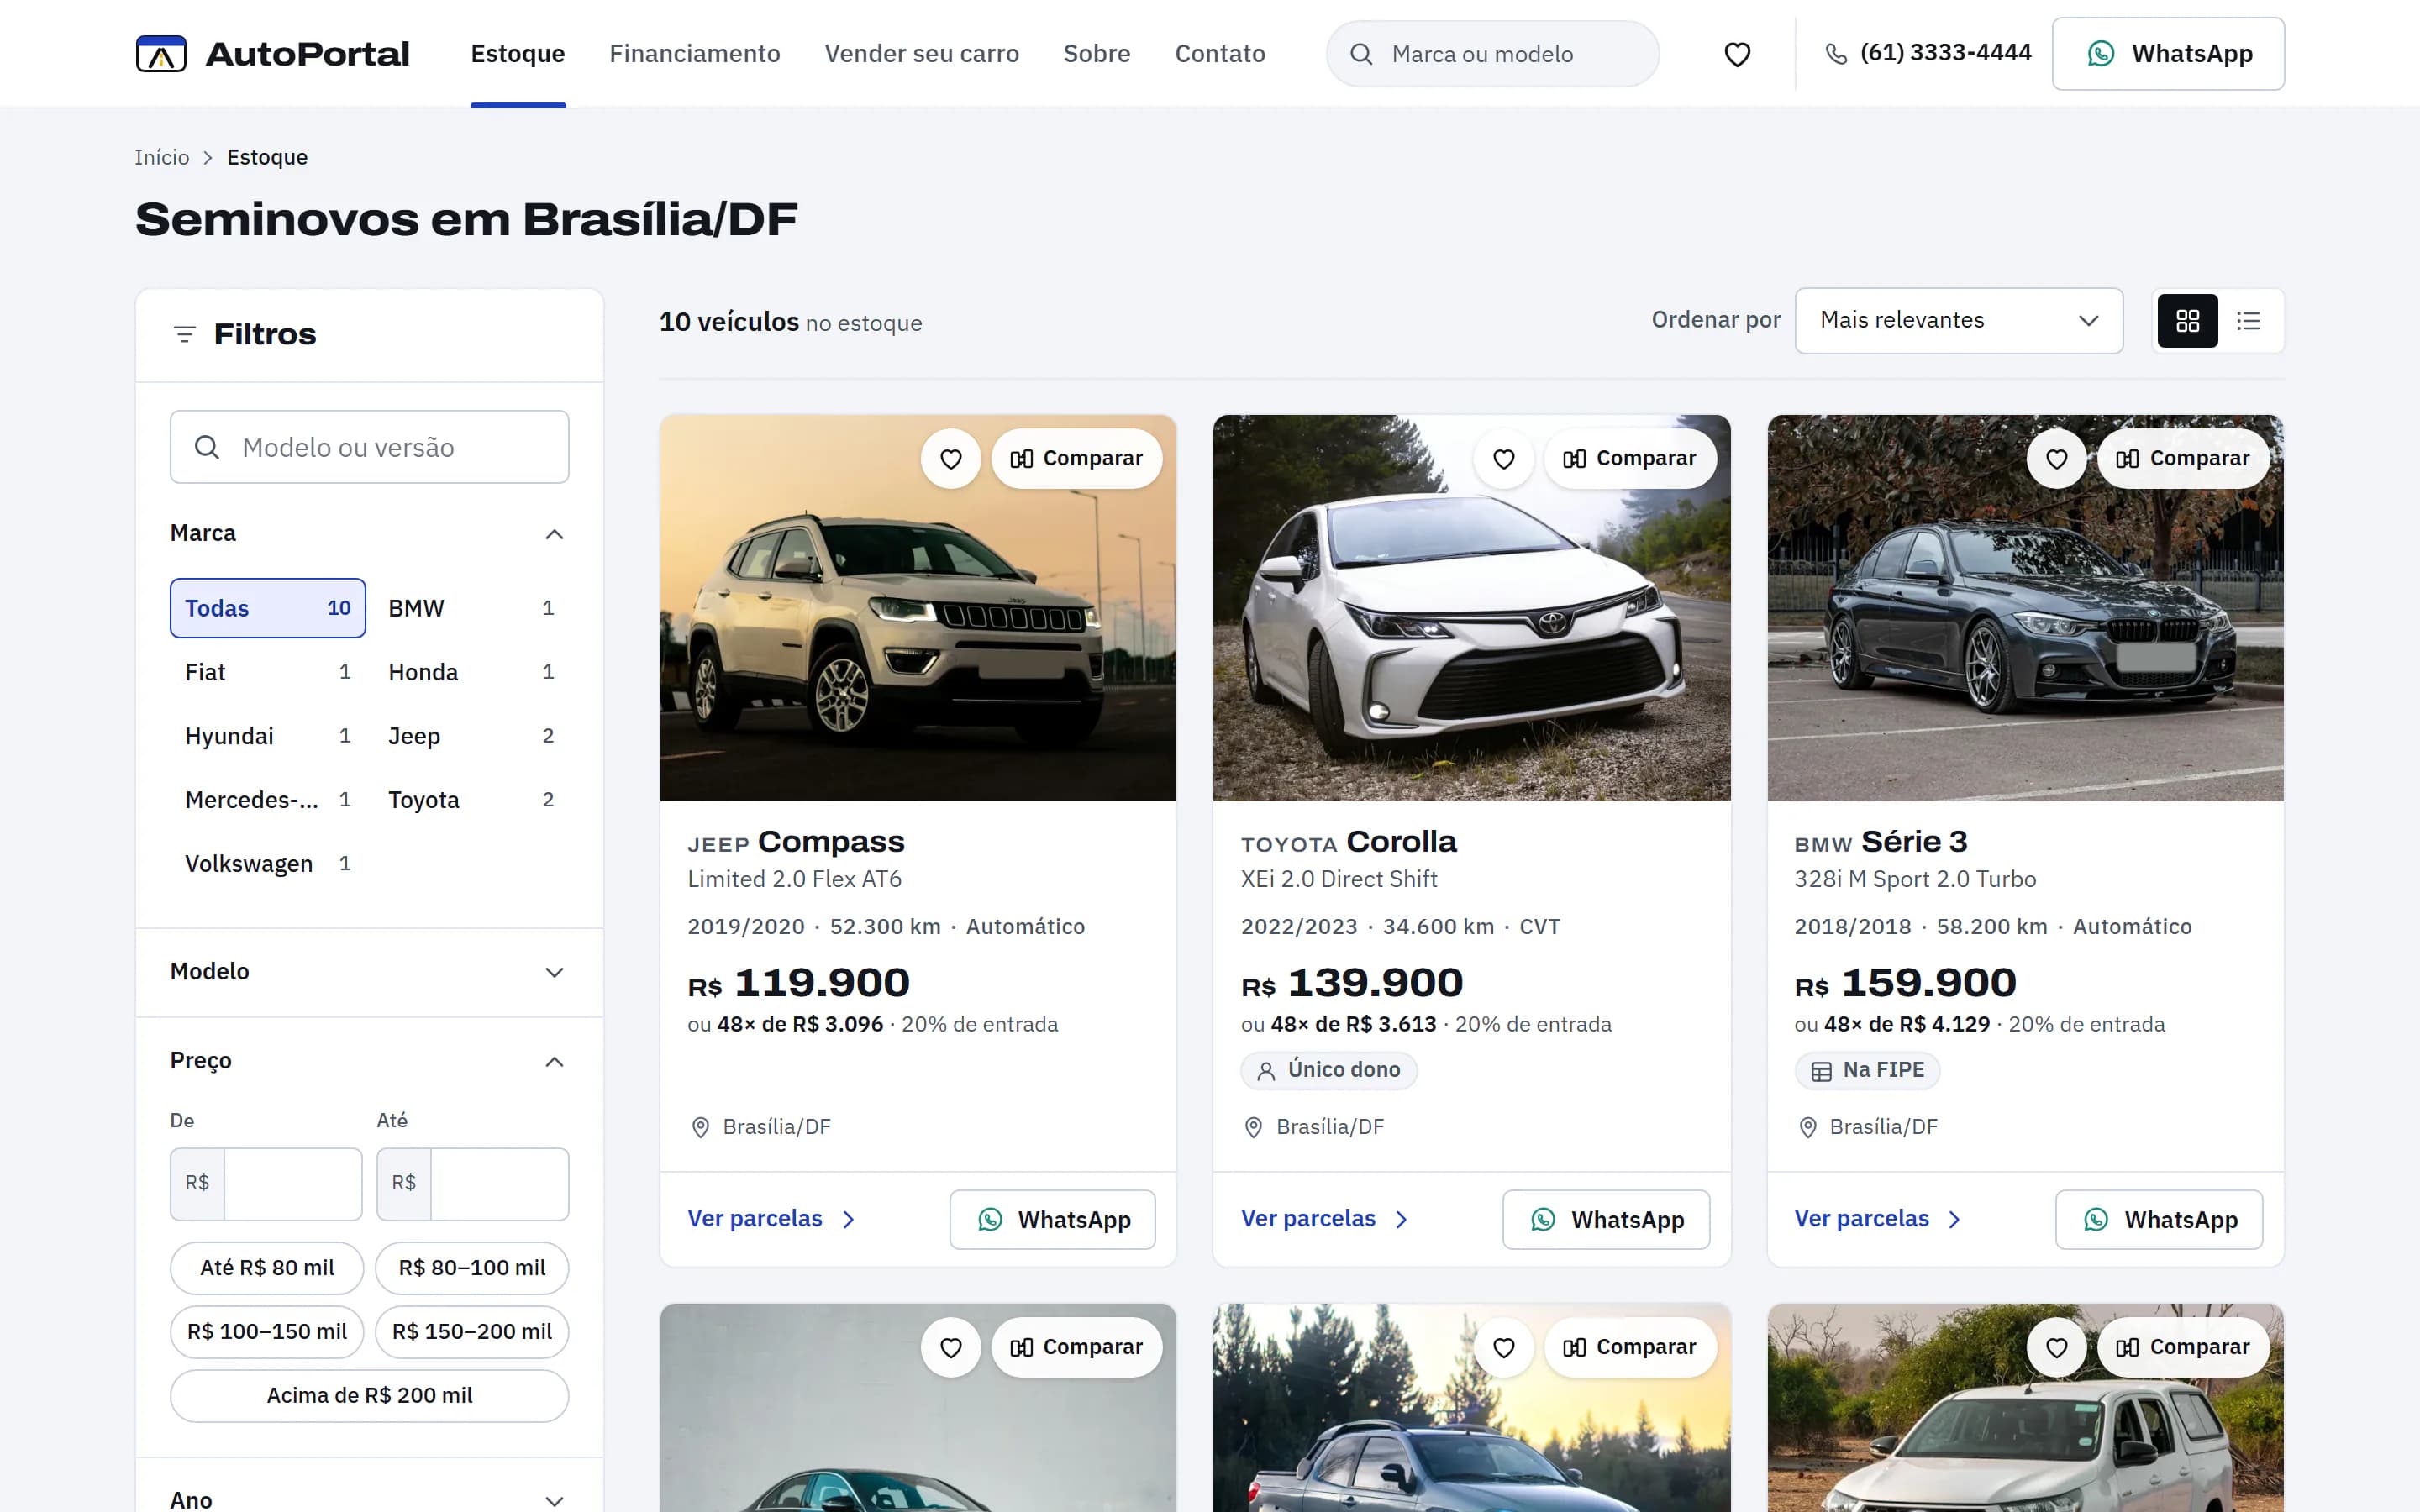Image resolution: width=2420 pixels, height=1512 pixels.
Task: Click phone icon beside (61) 3333-4444
Action: pyautogui.click(x=1836, y=54)
